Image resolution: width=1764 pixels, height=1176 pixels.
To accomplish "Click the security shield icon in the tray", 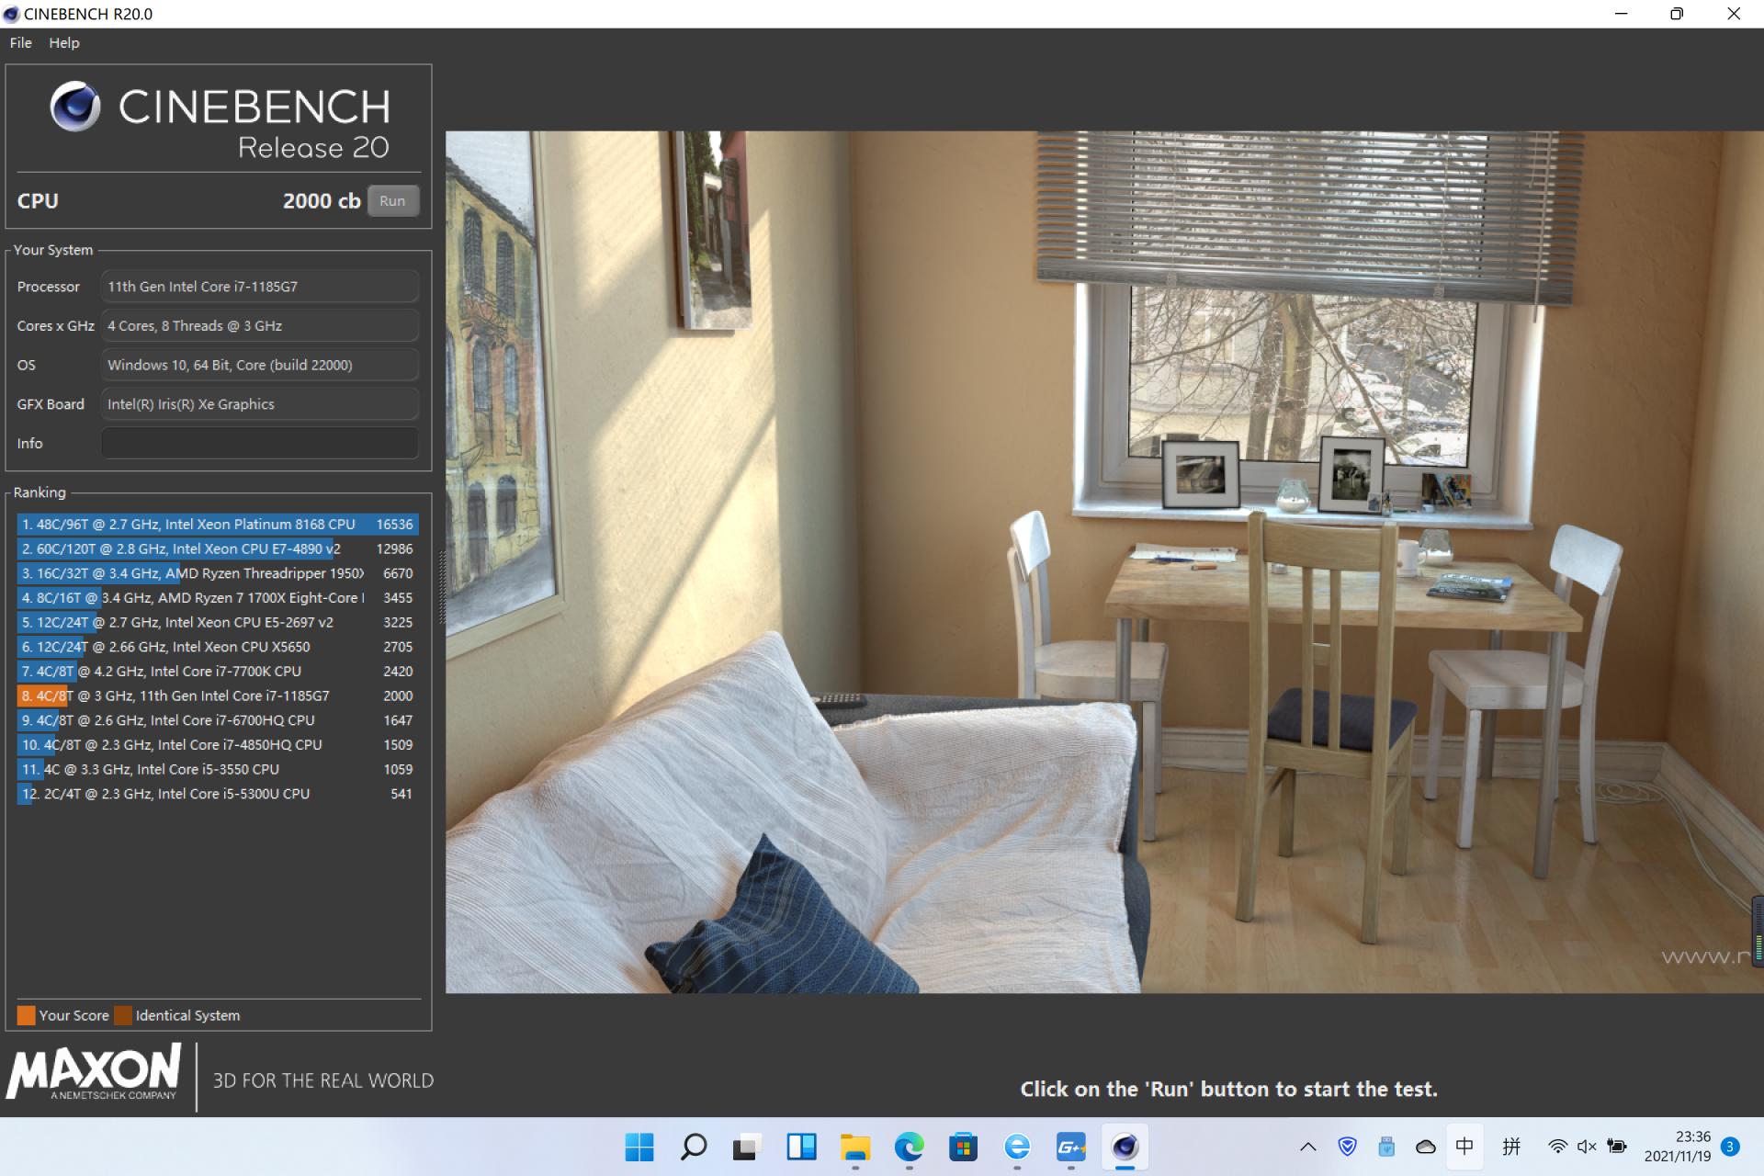I will point(1348,1147).
